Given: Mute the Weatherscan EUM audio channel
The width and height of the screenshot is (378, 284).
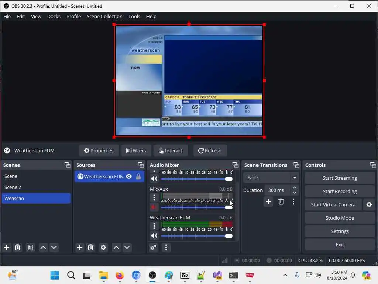Looking at the screenshot, I should (154, 236).
